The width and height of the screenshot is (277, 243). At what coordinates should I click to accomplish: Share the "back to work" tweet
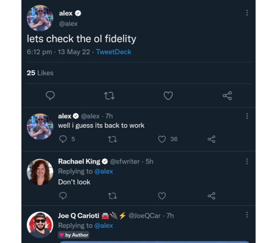211,139
